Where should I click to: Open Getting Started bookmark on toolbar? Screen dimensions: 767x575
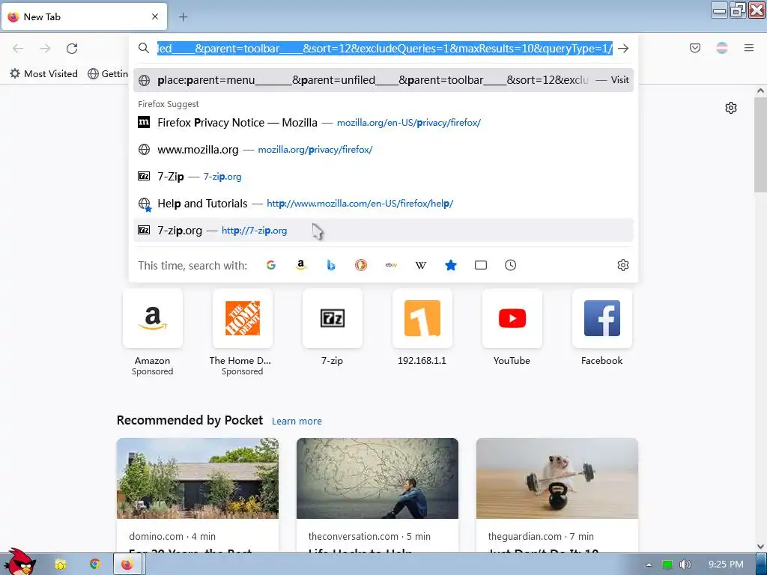click(108, 74)
